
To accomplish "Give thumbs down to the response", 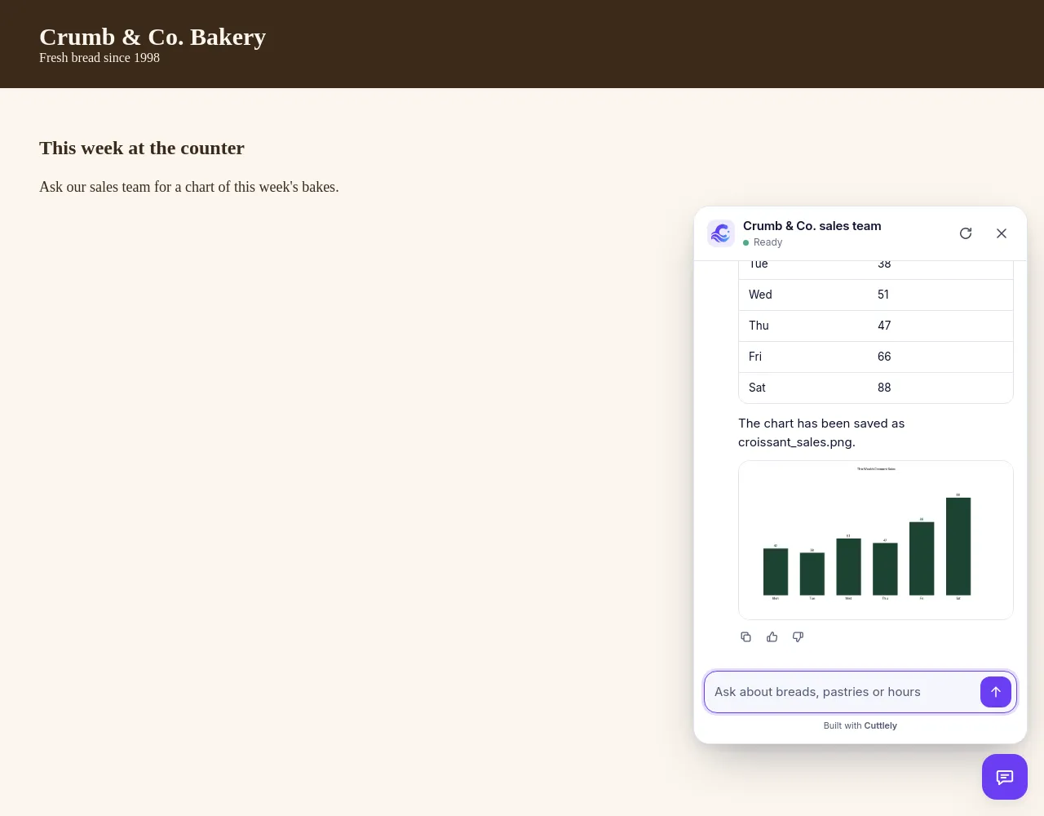I will click(x=798, y=637).
